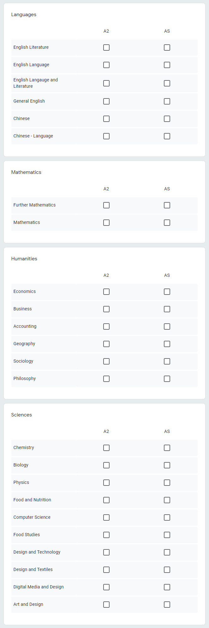Tick the A2 box for Chinese

(x=106, y=119)
